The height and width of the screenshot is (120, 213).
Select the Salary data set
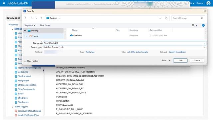pyautogui.click(x=21, y=94)
